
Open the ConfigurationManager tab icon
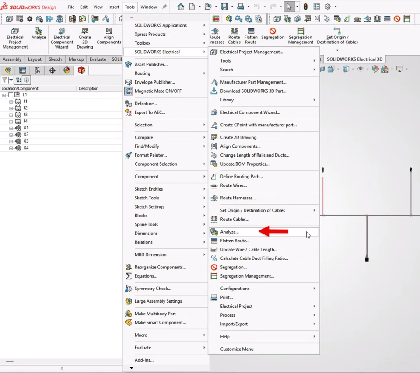click(x=37, y=70)
